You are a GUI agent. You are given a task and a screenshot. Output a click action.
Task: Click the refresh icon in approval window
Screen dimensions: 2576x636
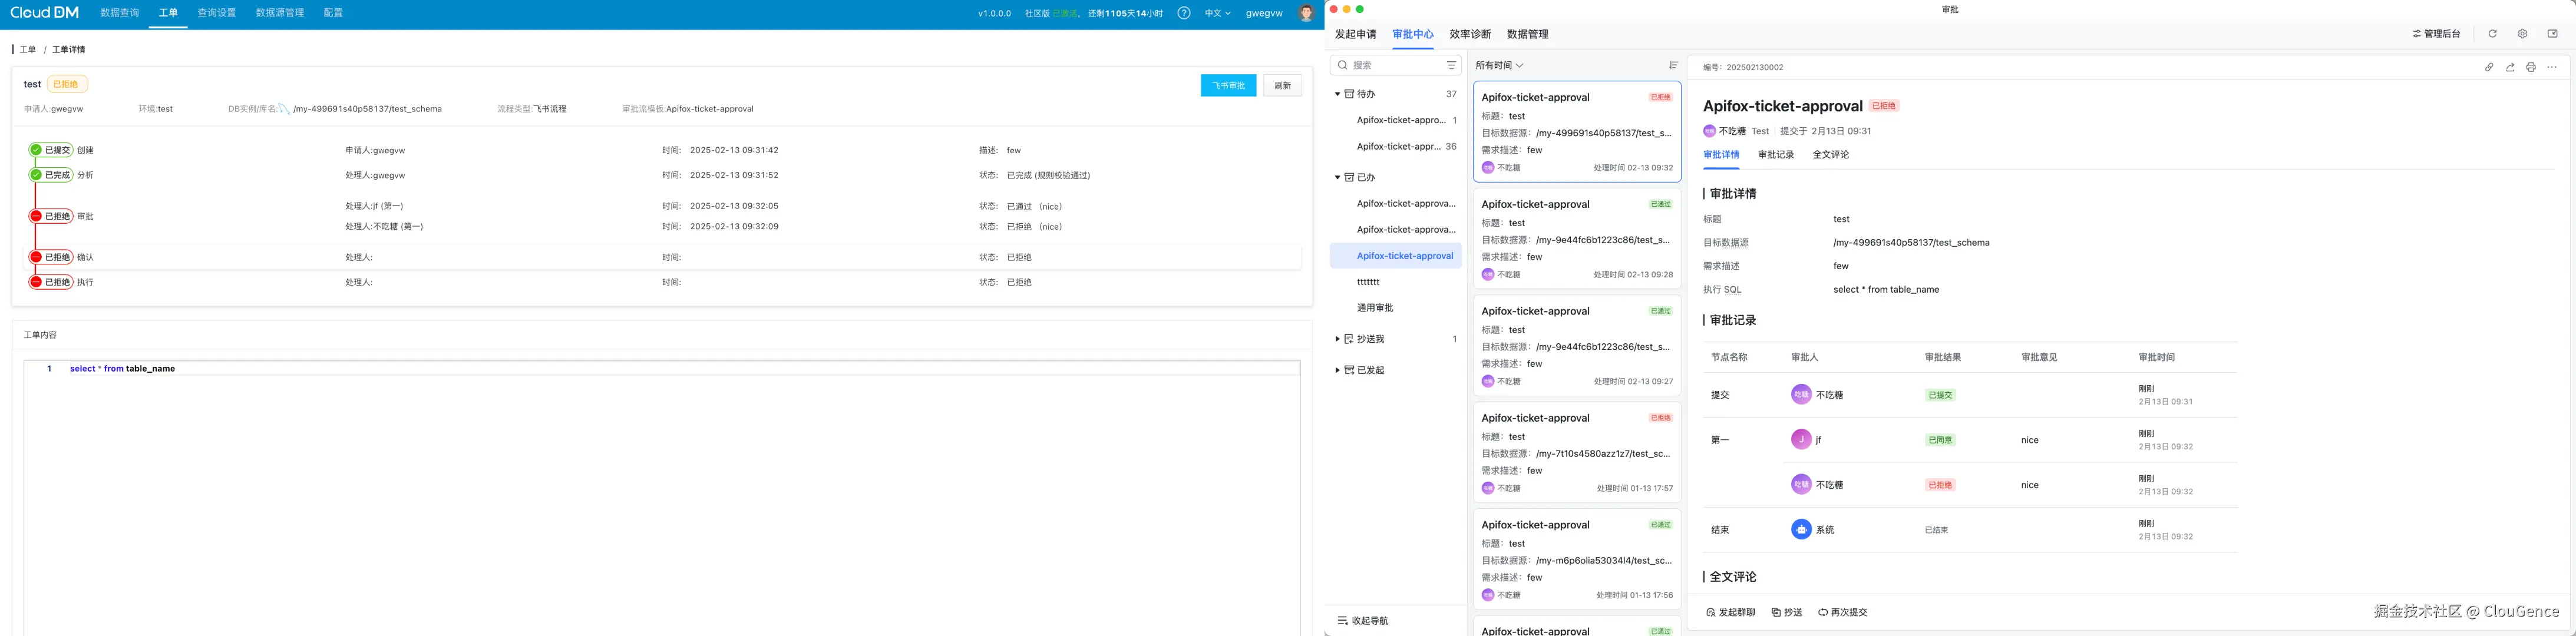click(x=2492, y=34)
